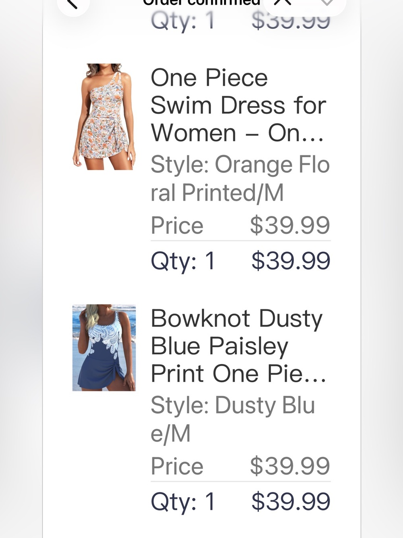This screenshot has height=538, width=403.
Task: Tap the partially hidden Qty: 1 at top
Action: tap(183, 21)
